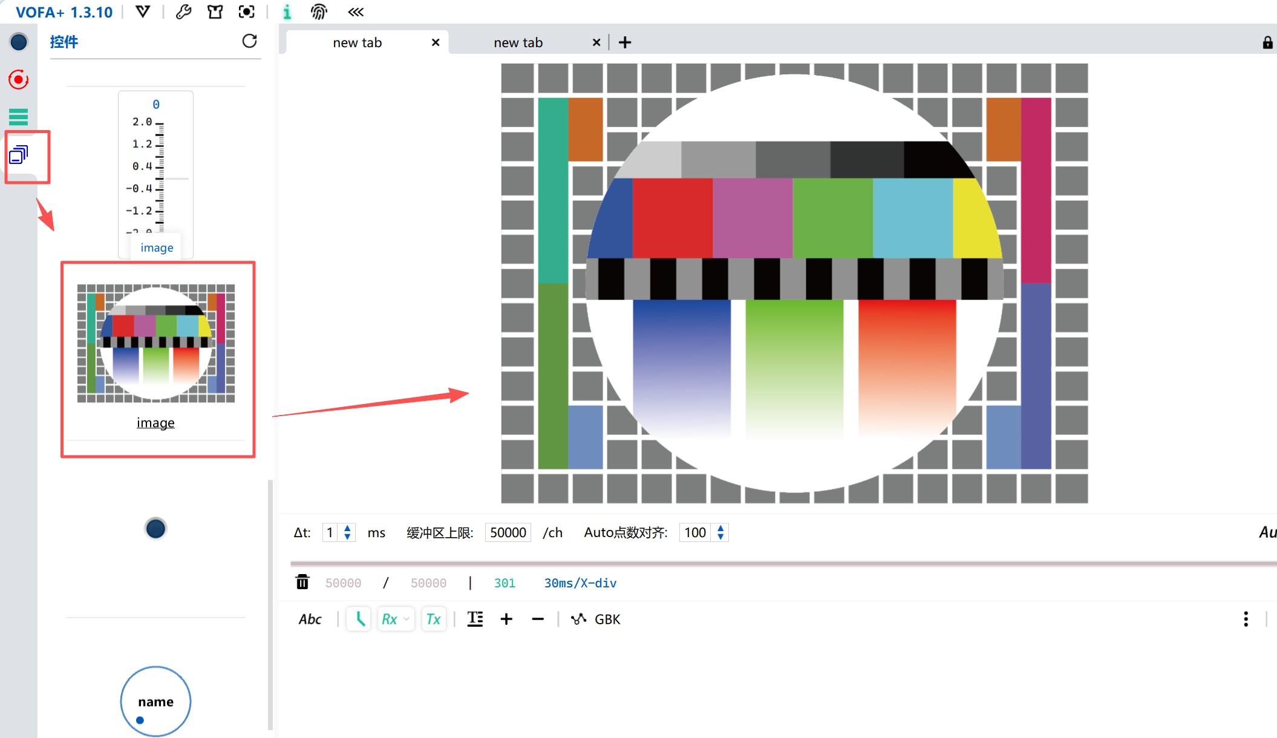The image size is (1277, 738).
Task: Open the T-shirt theme icon
Action: [x=215, y=11]
